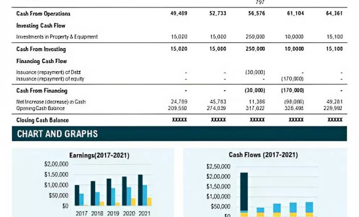359x217 pixels.
Task: Select the 'Financing Cash Flow' section heading
Action: click(x=42, y=61)
